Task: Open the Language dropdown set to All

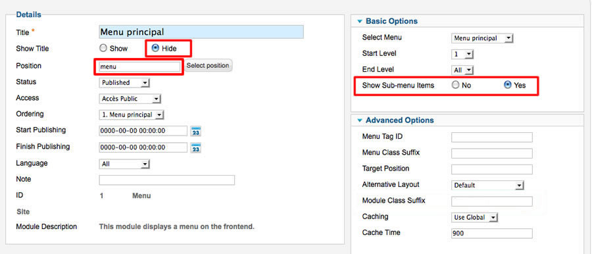Action: point(124,164)
